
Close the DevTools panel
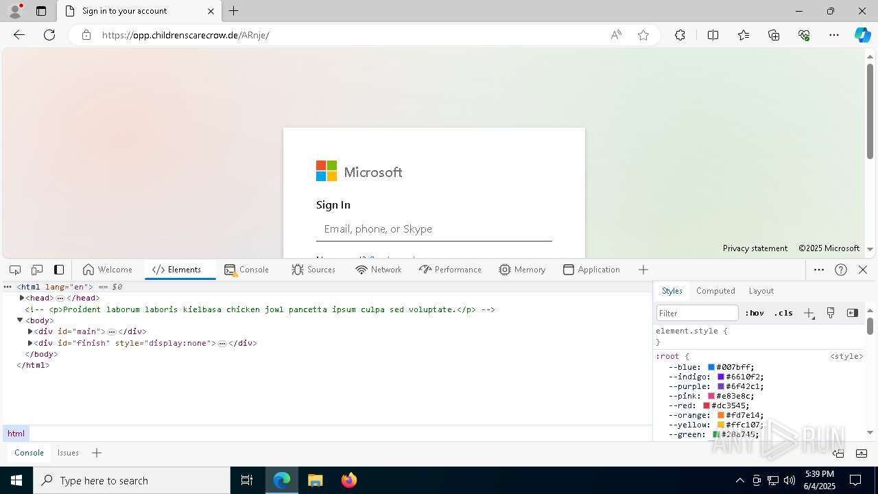[863, 270]
